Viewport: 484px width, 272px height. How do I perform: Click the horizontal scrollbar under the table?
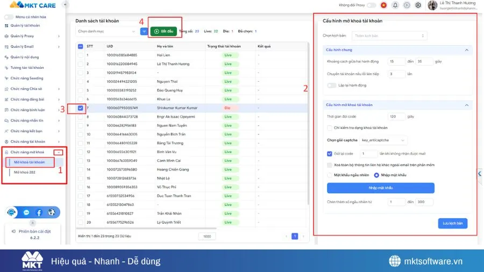pos(146,228)
